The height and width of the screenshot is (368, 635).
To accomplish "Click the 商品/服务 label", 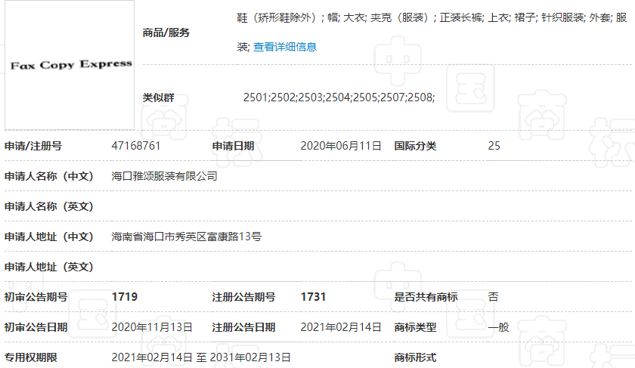I will pos(166,32).
